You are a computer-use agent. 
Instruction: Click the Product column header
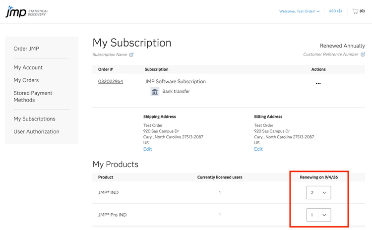point(106,177)
